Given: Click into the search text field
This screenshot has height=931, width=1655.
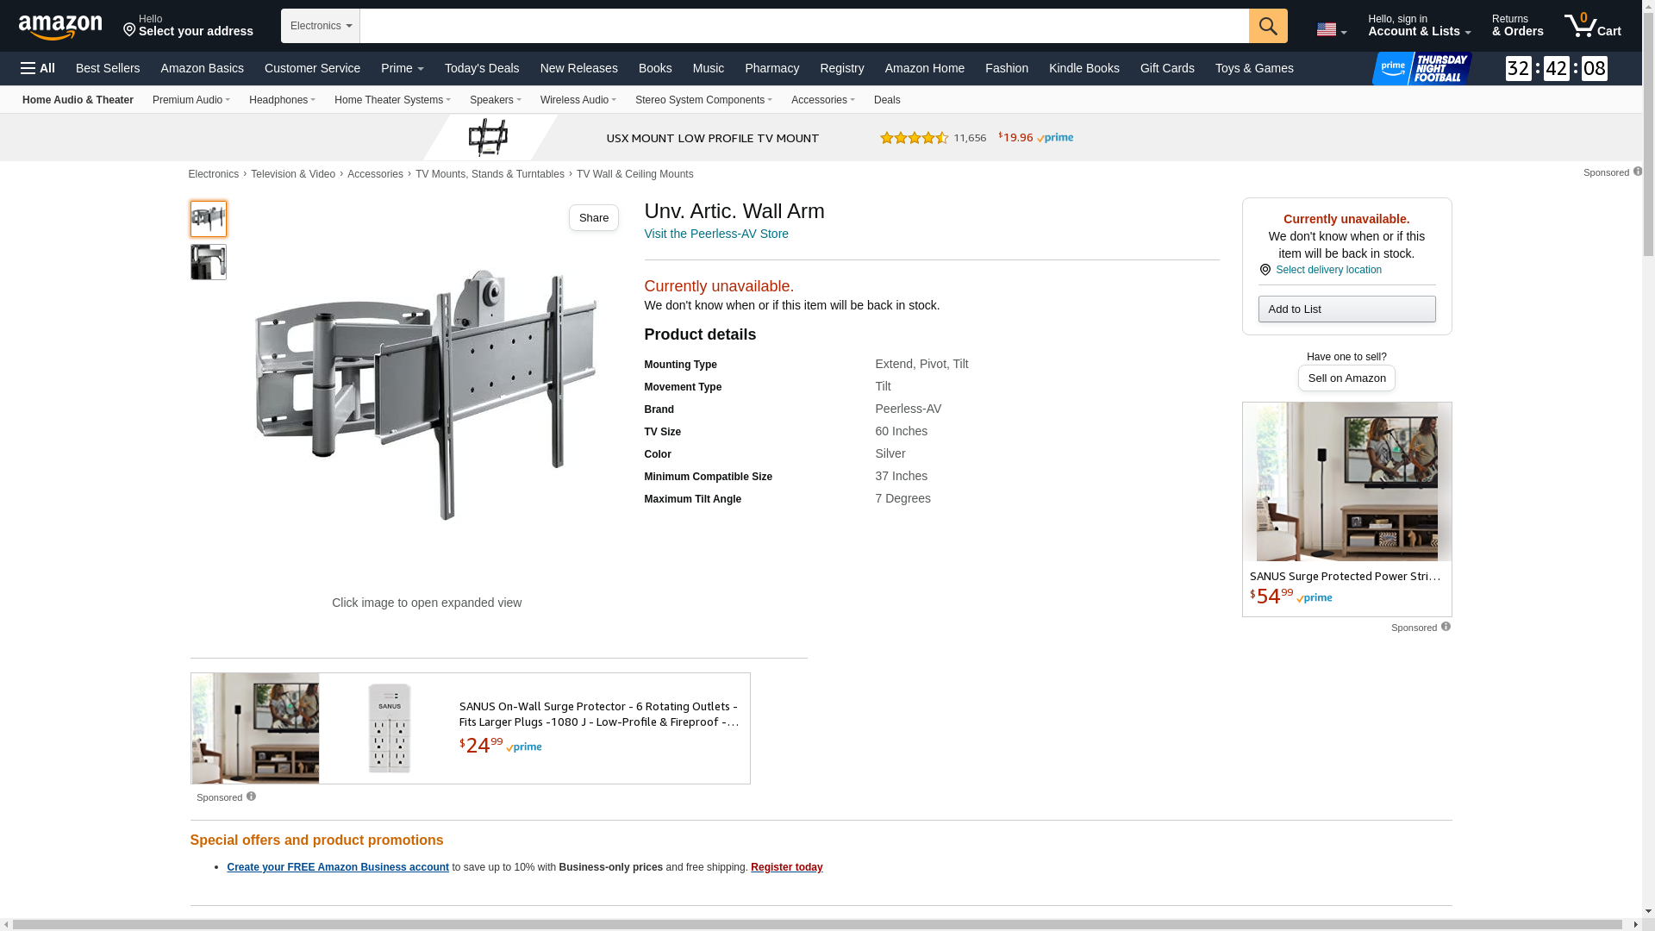Looking at the screenshot, I should [803, 26].
